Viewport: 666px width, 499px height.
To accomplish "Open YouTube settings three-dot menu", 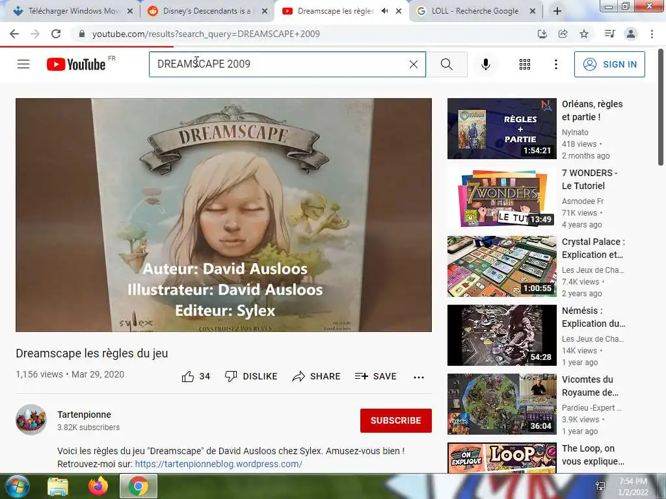I will point(555,64).
